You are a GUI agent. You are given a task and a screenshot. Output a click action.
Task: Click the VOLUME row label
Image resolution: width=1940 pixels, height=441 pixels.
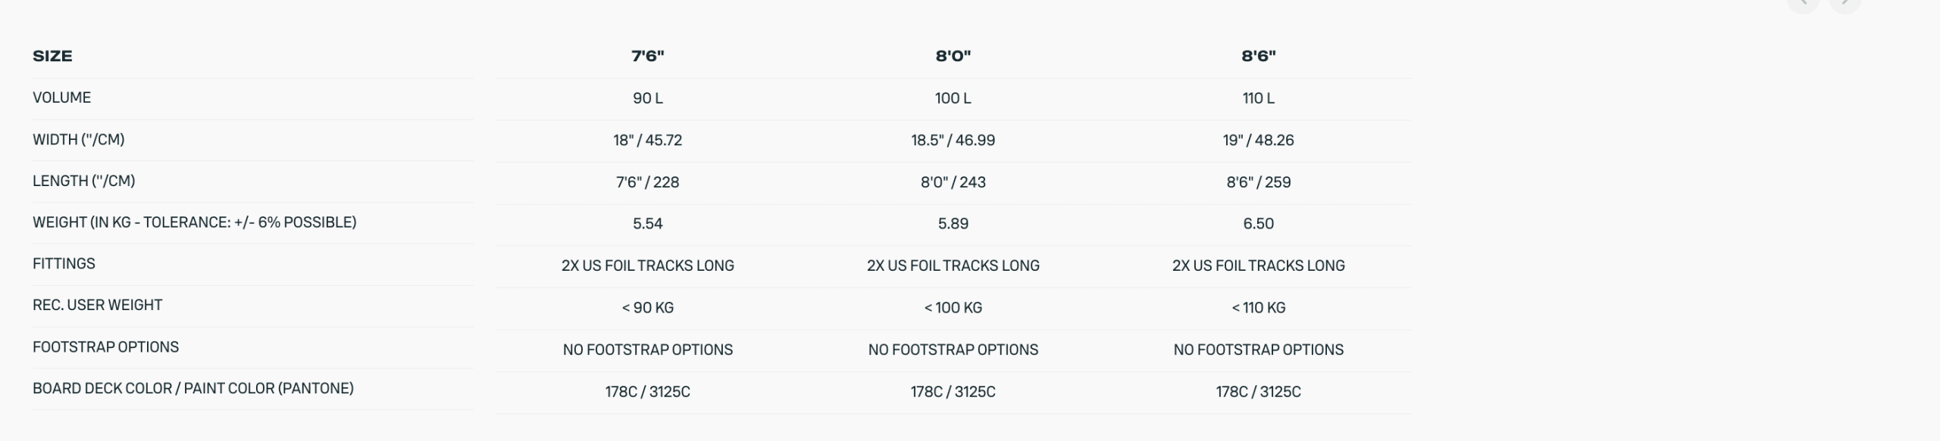[61, 98]
